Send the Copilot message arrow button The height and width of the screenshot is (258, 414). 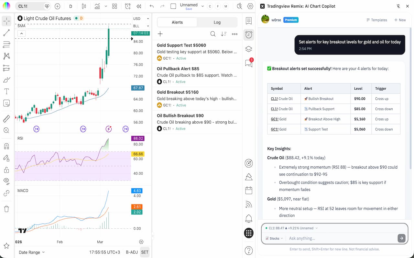(x=401, y=238)
